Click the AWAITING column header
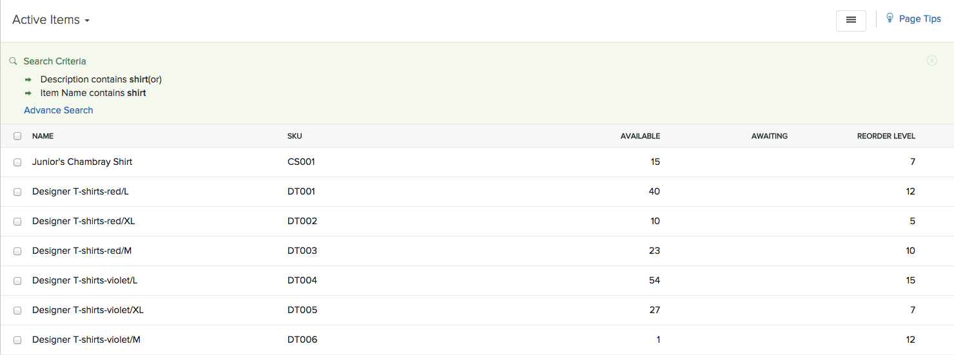Image resolution: width=954 pixels, height=355 pixels. [769, 136]
